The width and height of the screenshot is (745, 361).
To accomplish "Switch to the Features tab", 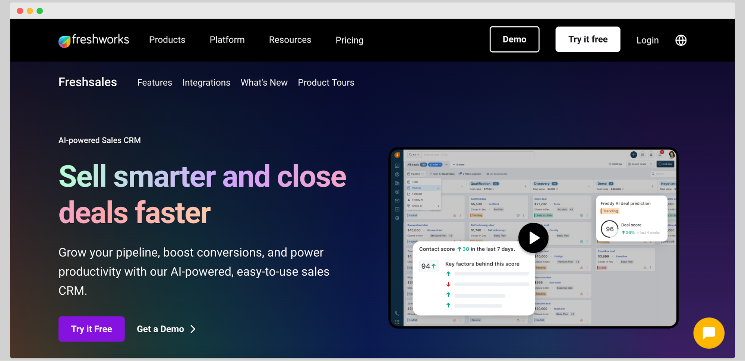I will [155, 83].
